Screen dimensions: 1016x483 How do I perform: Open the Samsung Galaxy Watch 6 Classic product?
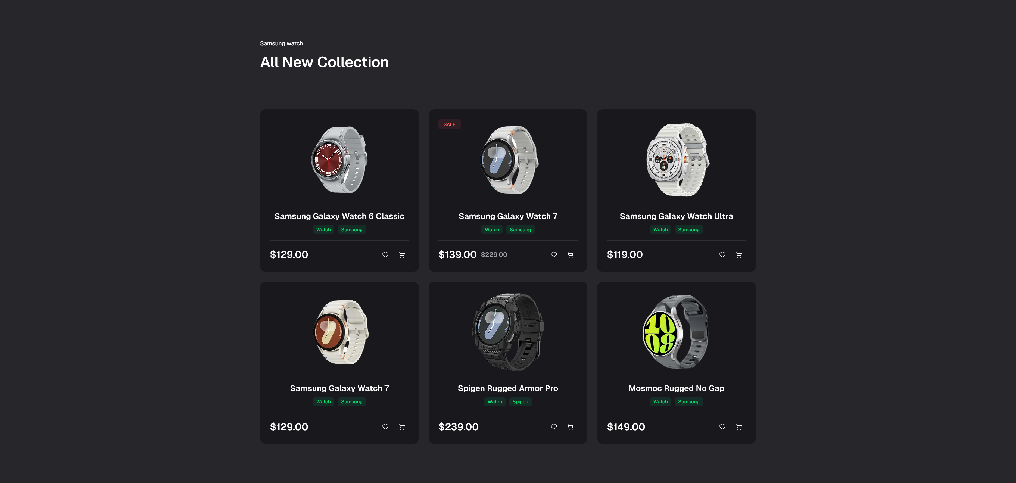click(x=339, y=216)
